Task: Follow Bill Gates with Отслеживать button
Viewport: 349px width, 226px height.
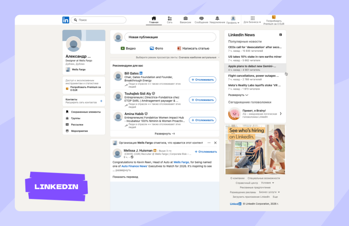Action: pyautogui.click(x=202, y=80)
